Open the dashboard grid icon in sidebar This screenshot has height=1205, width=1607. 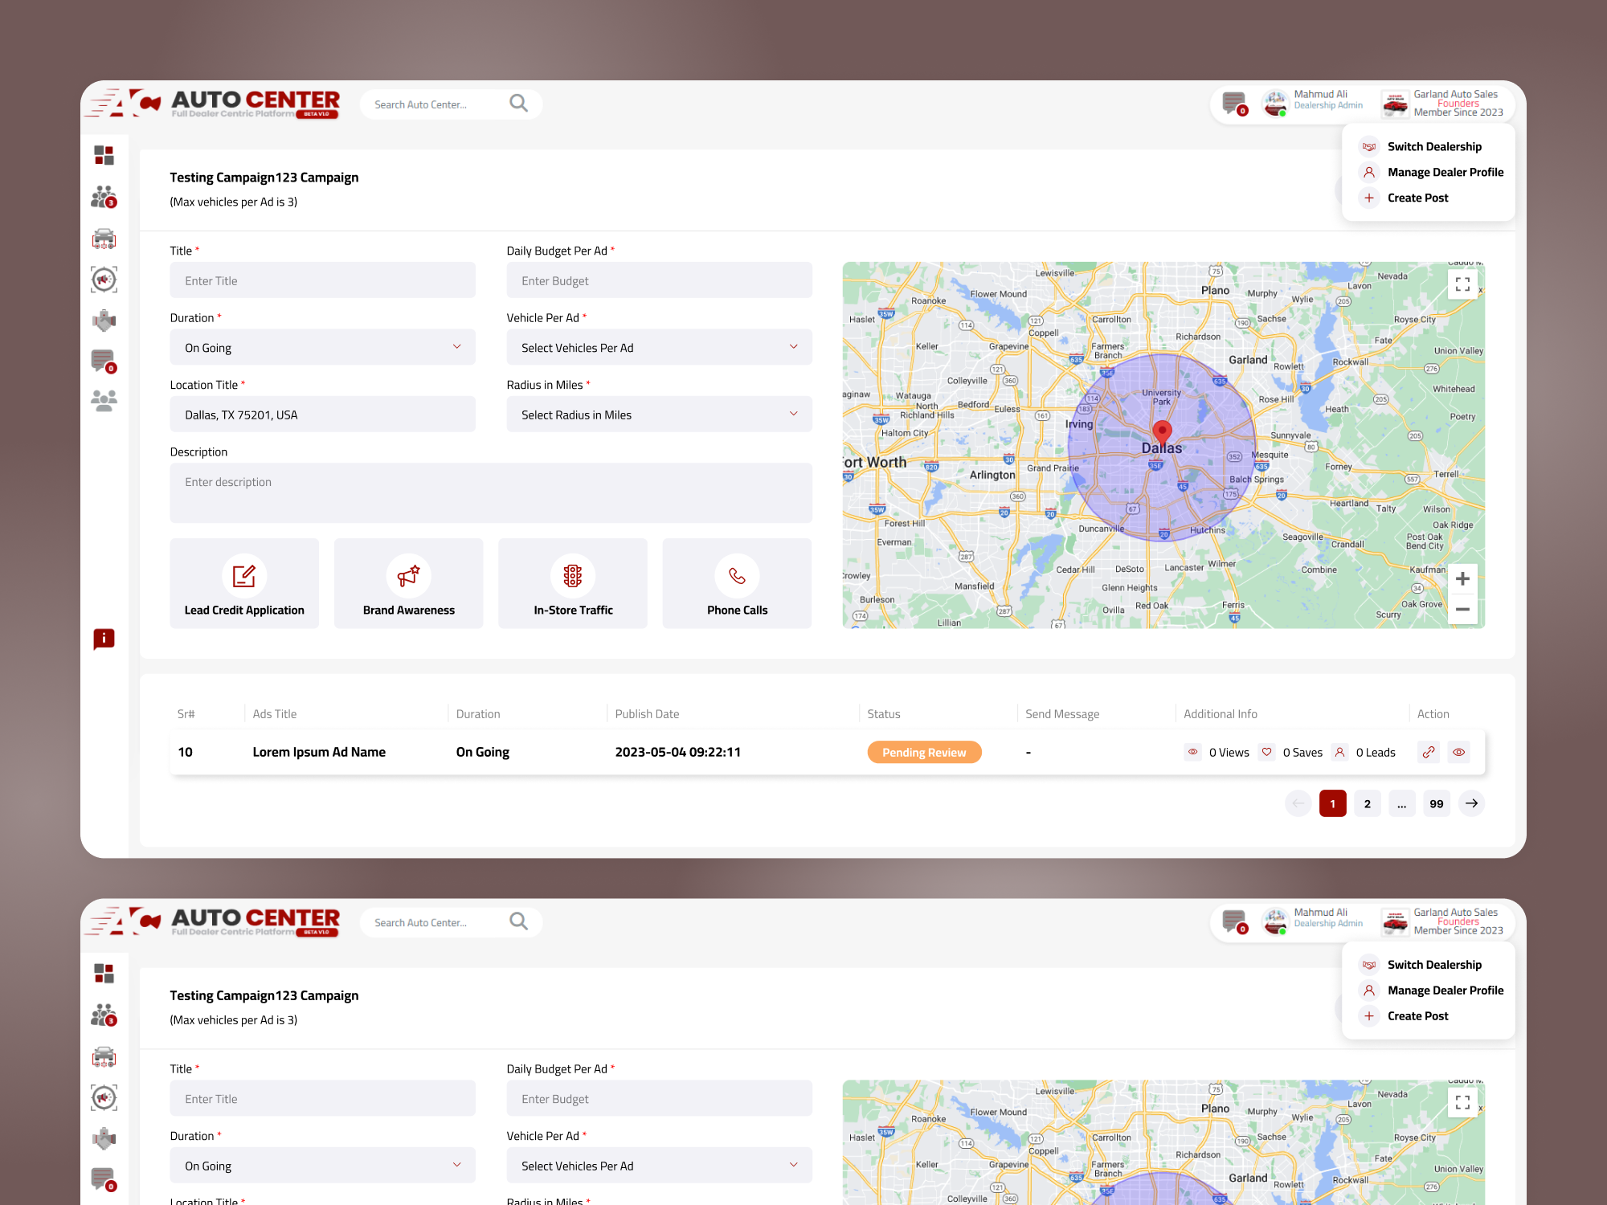coord(104,155)
